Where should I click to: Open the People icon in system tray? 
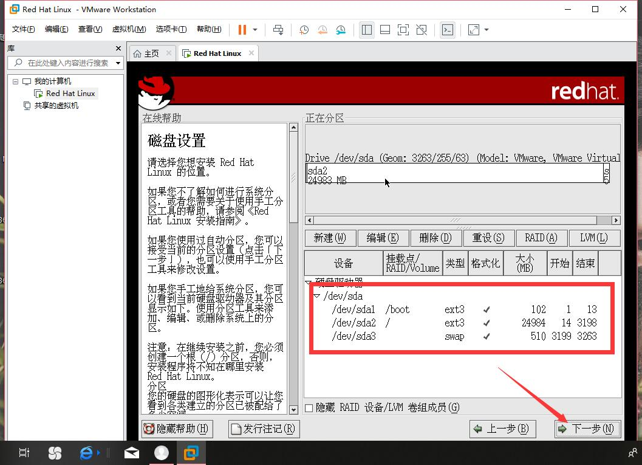click(632, 453)
